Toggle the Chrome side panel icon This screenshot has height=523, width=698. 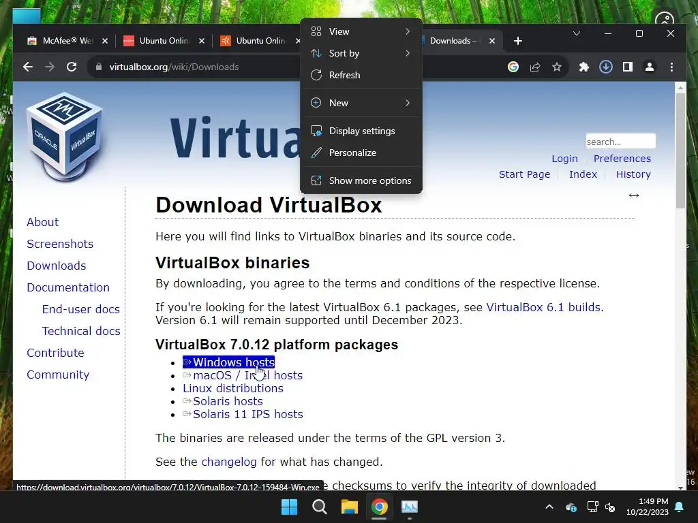(x=628, y=67)
